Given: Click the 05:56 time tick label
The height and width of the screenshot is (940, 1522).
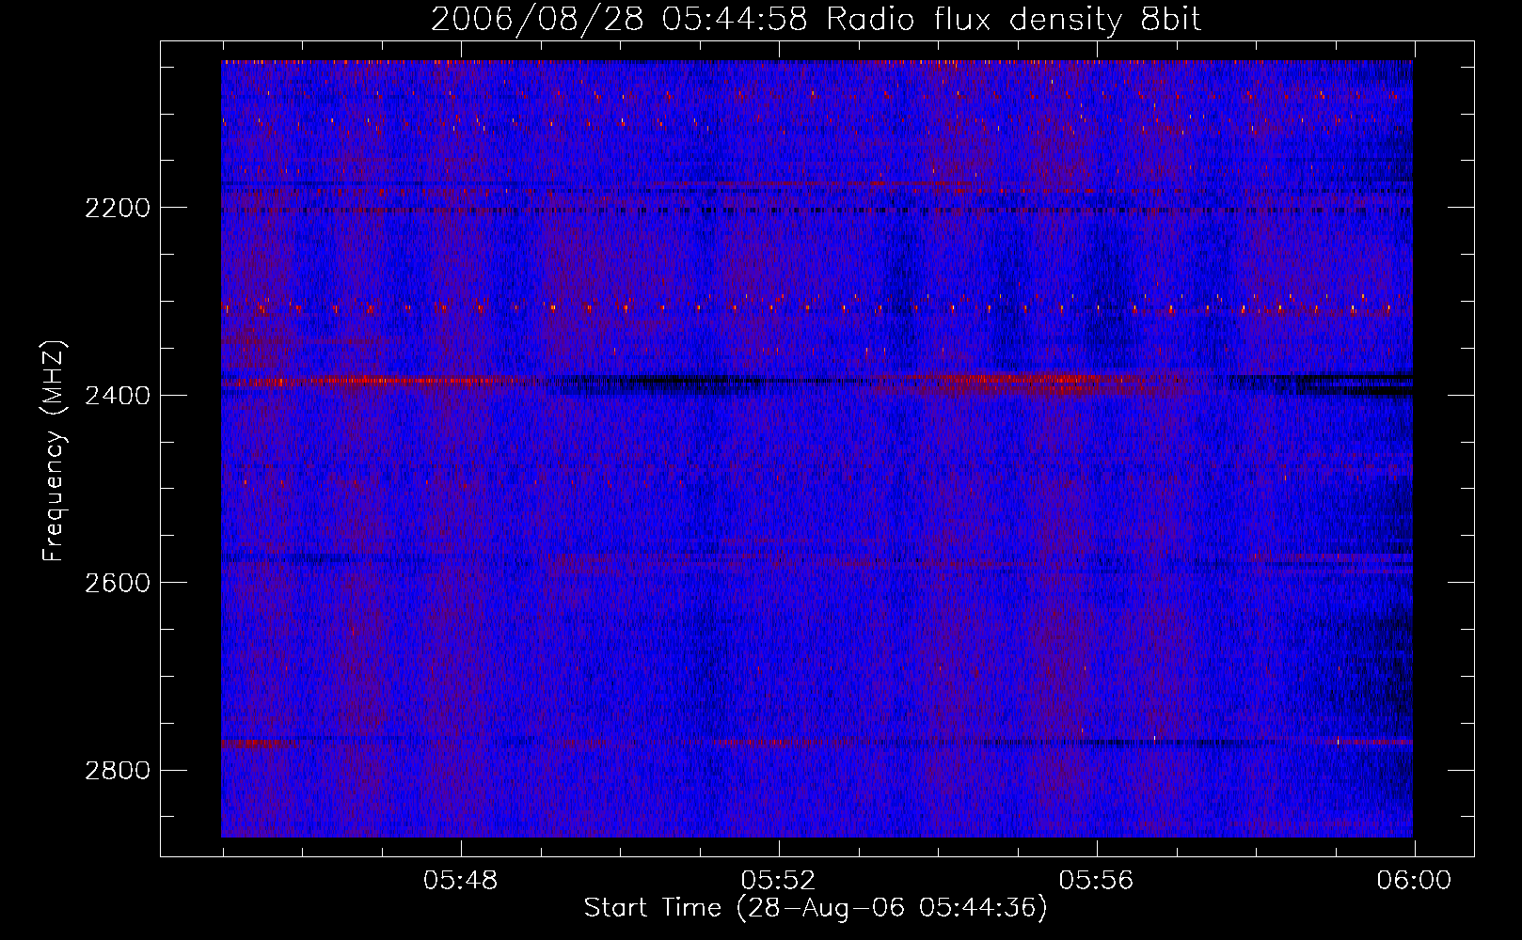Looking at the screenshot, I should [x=1097, y=881].
